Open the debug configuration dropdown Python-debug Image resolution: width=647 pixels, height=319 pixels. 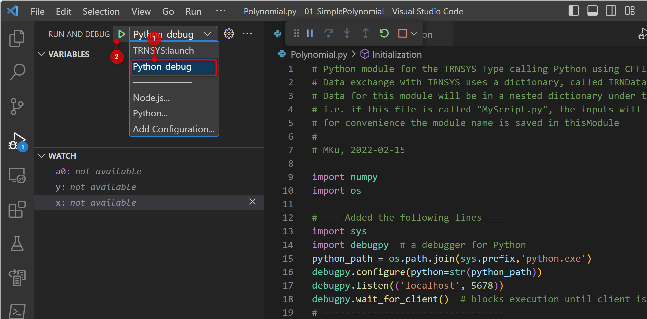[x=173, y=34]
